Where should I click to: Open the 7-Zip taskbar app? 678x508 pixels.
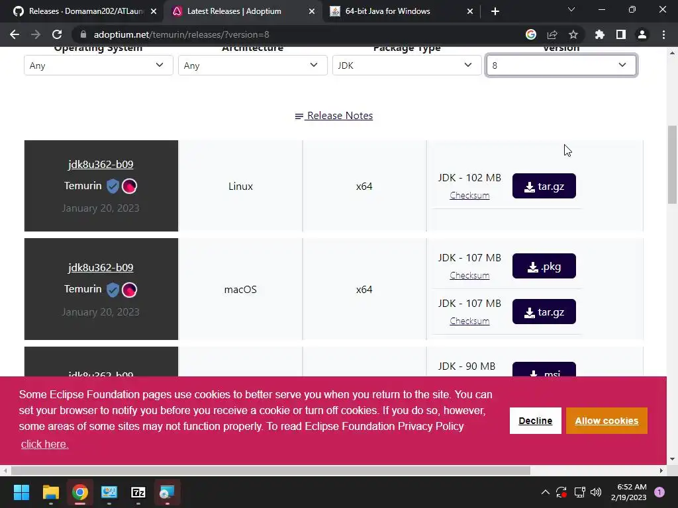(x=138, y=492)
